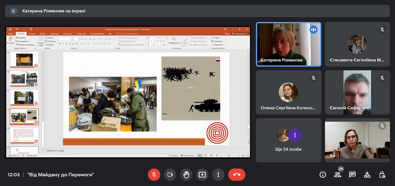Adjust the PowerPoint zoom slider
395x186 pixels.
point(229,156)
